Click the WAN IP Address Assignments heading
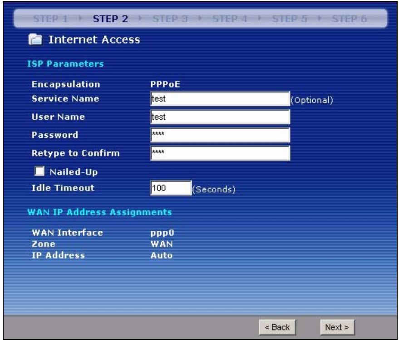This screenshot has width=399, height=340. click(99, 212)
